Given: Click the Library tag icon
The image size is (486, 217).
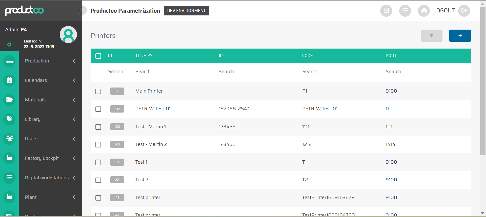Looking at the screenshot, I should [10, 119].
